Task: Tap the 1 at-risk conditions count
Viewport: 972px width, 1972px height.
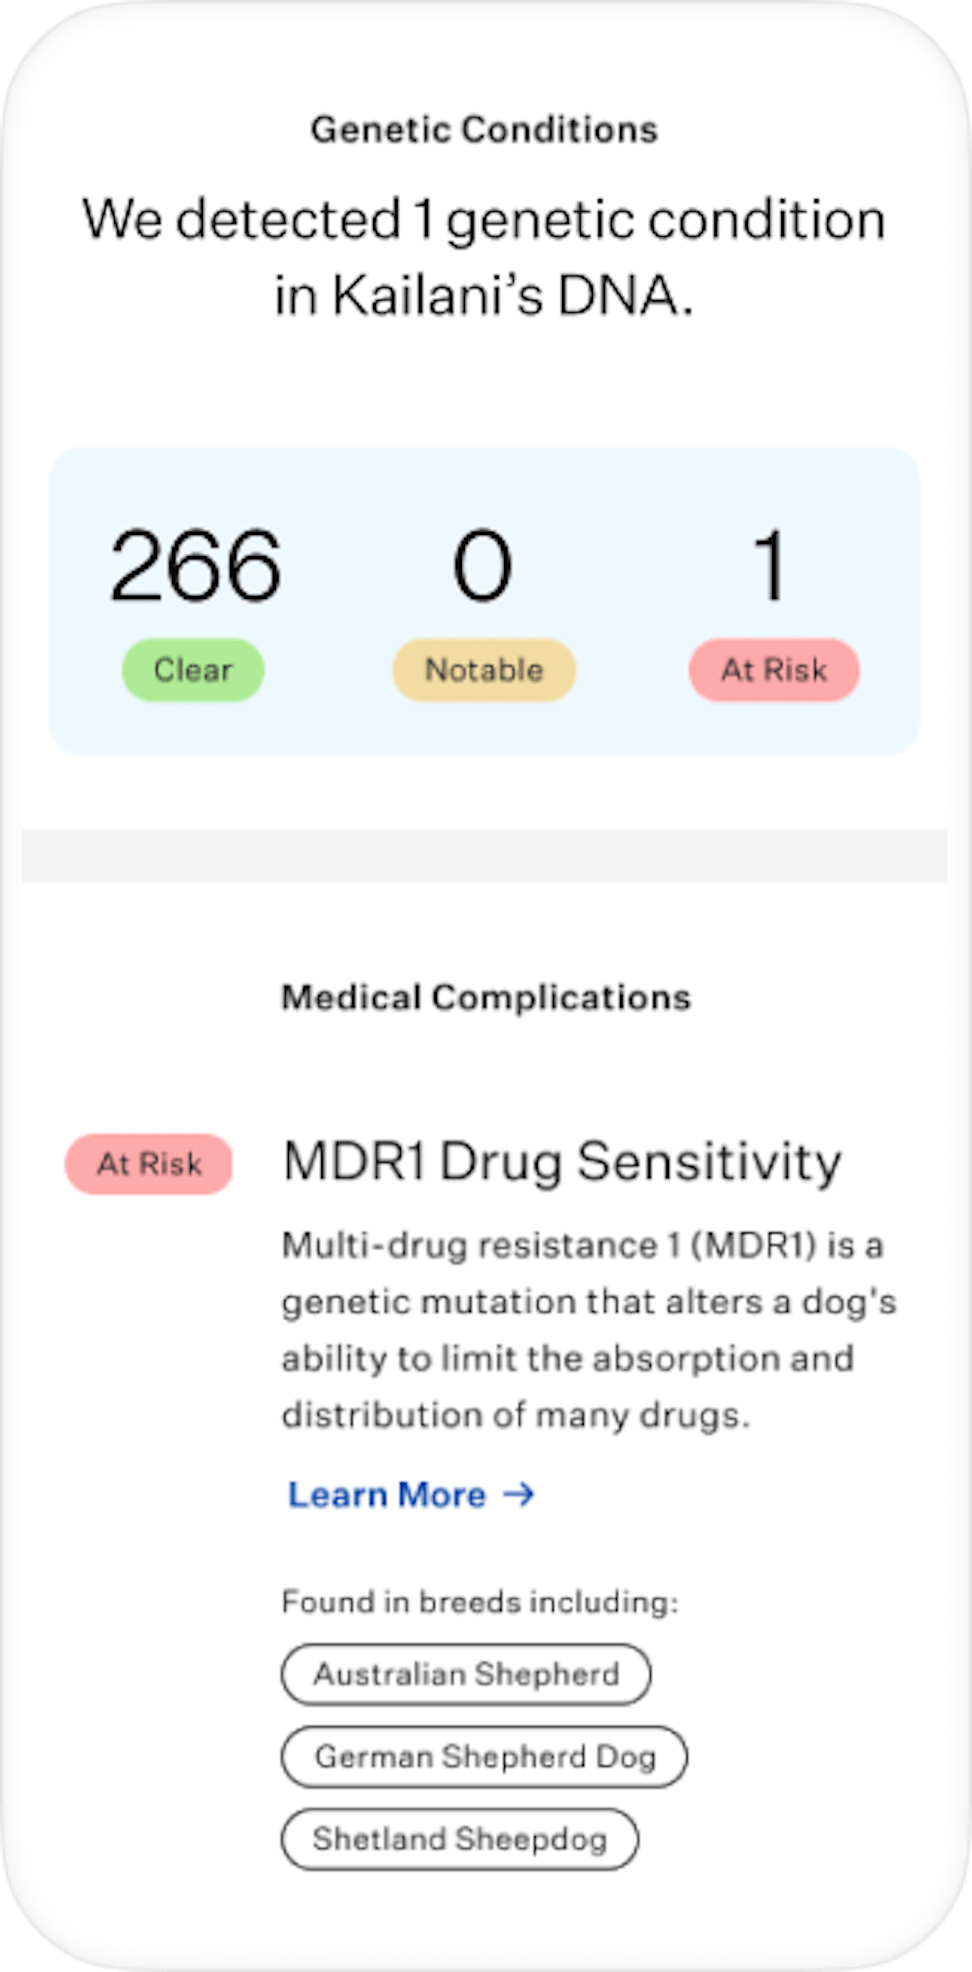Action: click(769, 566)
